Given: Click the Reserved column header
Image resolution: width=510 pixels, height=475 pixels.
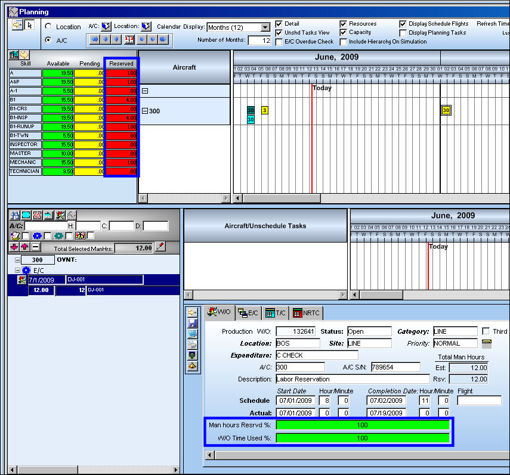Looking at the screenshot, I should coord(121,64).
